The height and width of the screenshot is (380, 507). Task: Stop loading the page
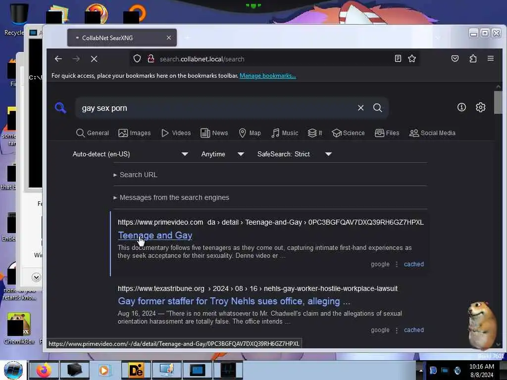94,59
